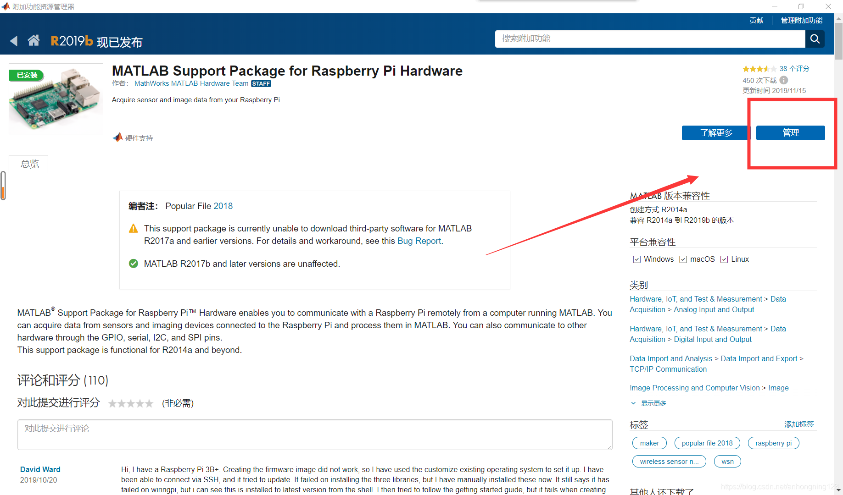Open reviewer David Ward's profile

pos(40,470)
